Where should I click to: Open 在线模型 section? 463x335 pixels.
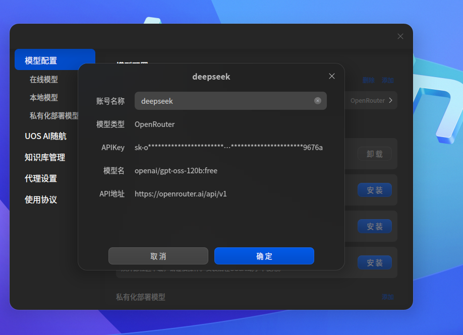click(44, 80)
